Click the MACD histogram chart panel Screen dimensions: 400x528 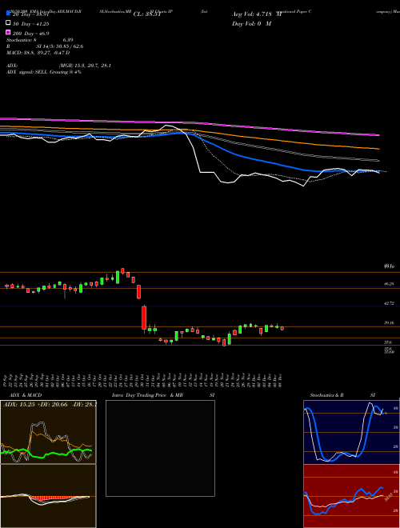[48, 496]
